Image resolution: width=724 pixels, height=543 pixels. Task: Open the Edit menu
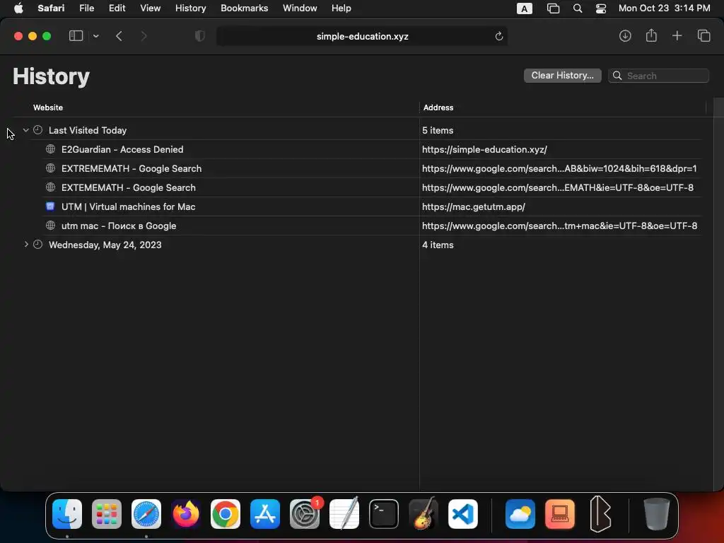[x=117, y=8]
